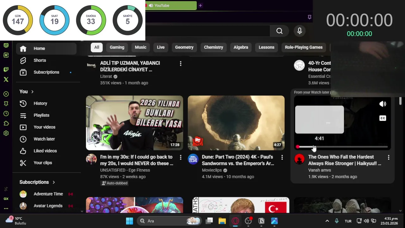This screenshot has height=228, width=405.
Task: Click the pin icon in Opera's address bar
Action: [309, 17]
